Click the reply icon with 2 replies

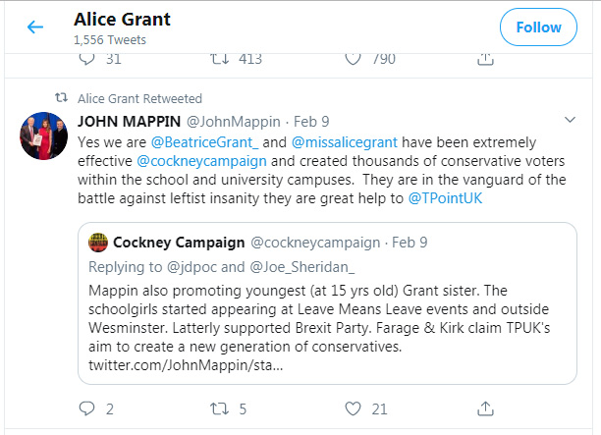86,408
